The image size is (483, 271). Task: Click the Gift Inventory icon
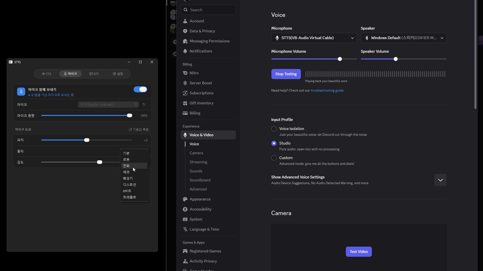[185, 103]
